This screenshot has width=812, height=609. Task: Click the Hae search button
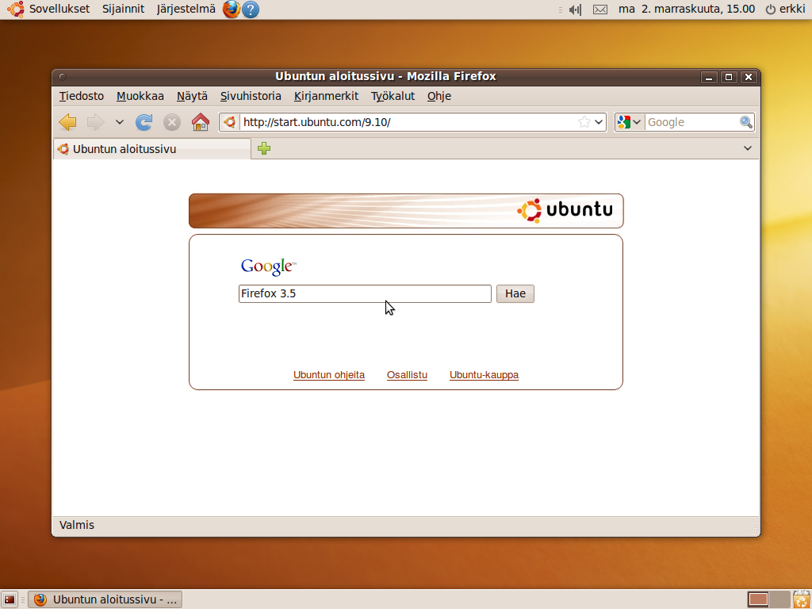pyautogui.click(x=515, y=293)
